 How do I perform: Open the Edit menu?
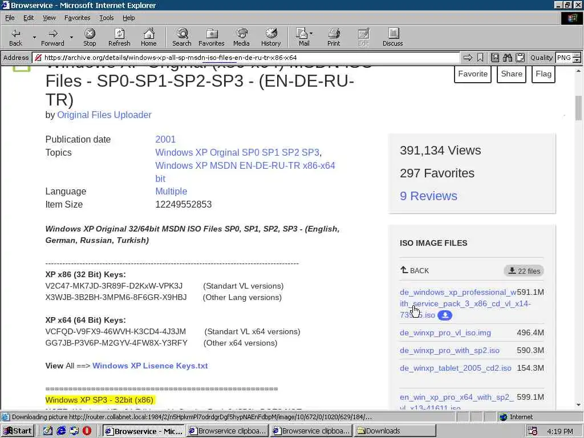(x=29, y=18)
